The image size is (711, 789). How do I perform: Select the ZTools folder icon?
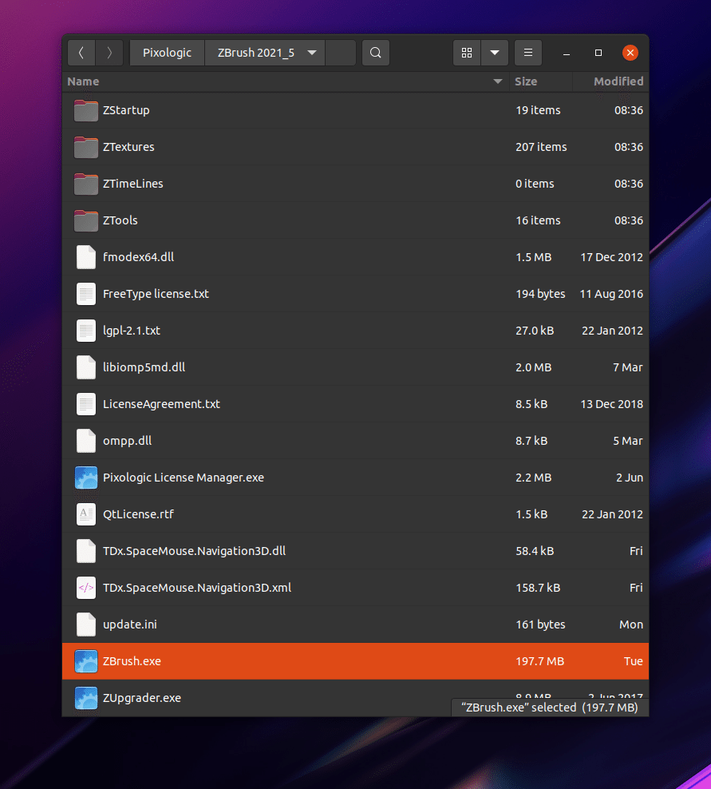click(x=86, y=220)
